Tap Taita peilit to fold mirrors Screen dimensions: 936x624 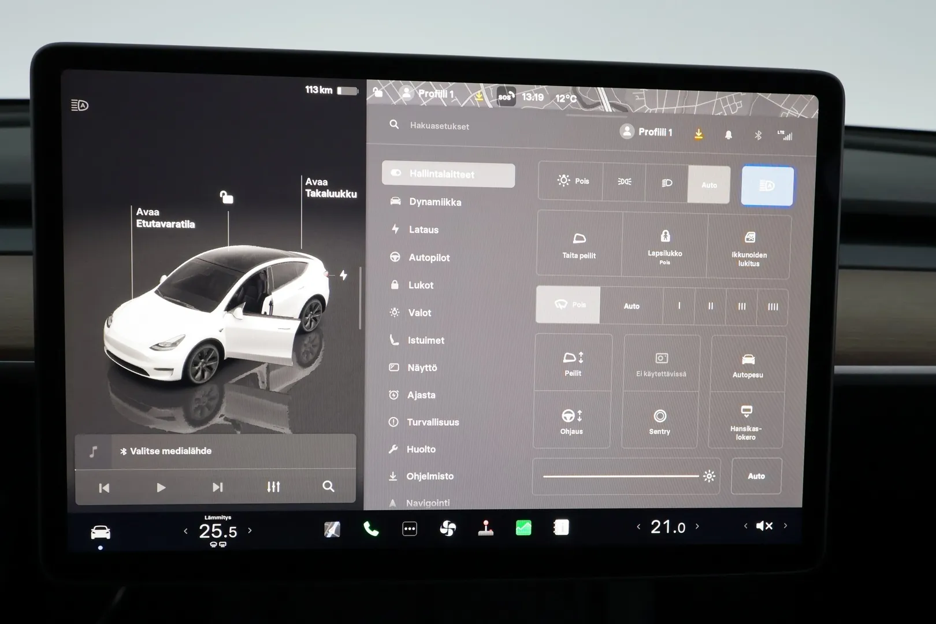point(579,245)
